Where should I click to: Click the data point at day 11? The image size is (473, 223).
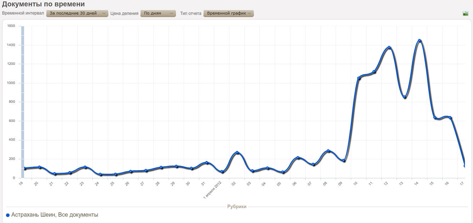[374, 72]
